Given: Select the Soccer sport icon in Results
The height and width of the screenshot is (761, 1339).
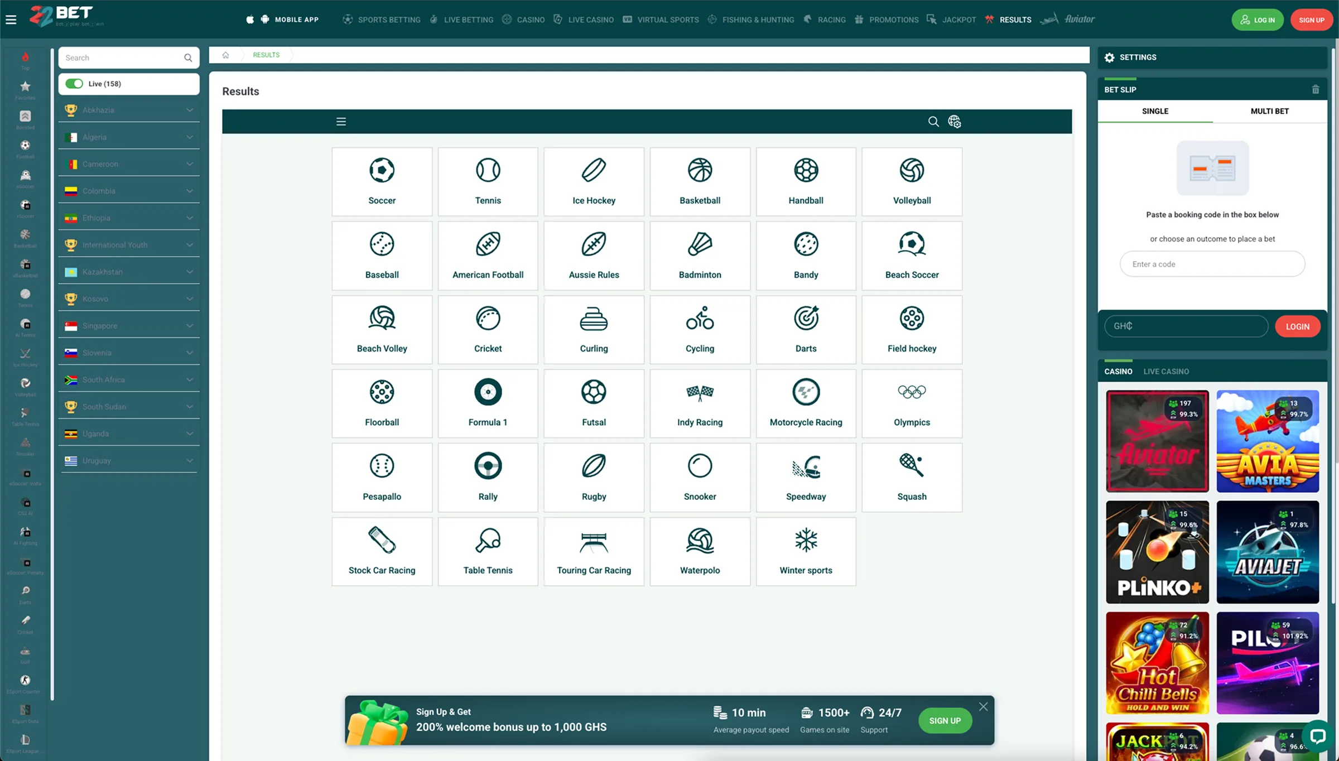Looking at the screenshot, I should [x=382, y=181].
